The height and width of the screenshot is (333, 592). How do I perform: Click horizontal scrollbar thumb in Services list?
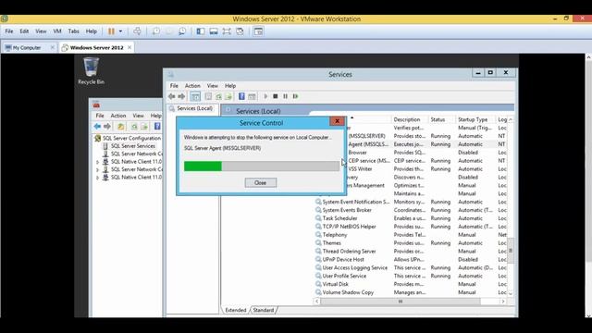pyautogui.click(x=401, y=302)
